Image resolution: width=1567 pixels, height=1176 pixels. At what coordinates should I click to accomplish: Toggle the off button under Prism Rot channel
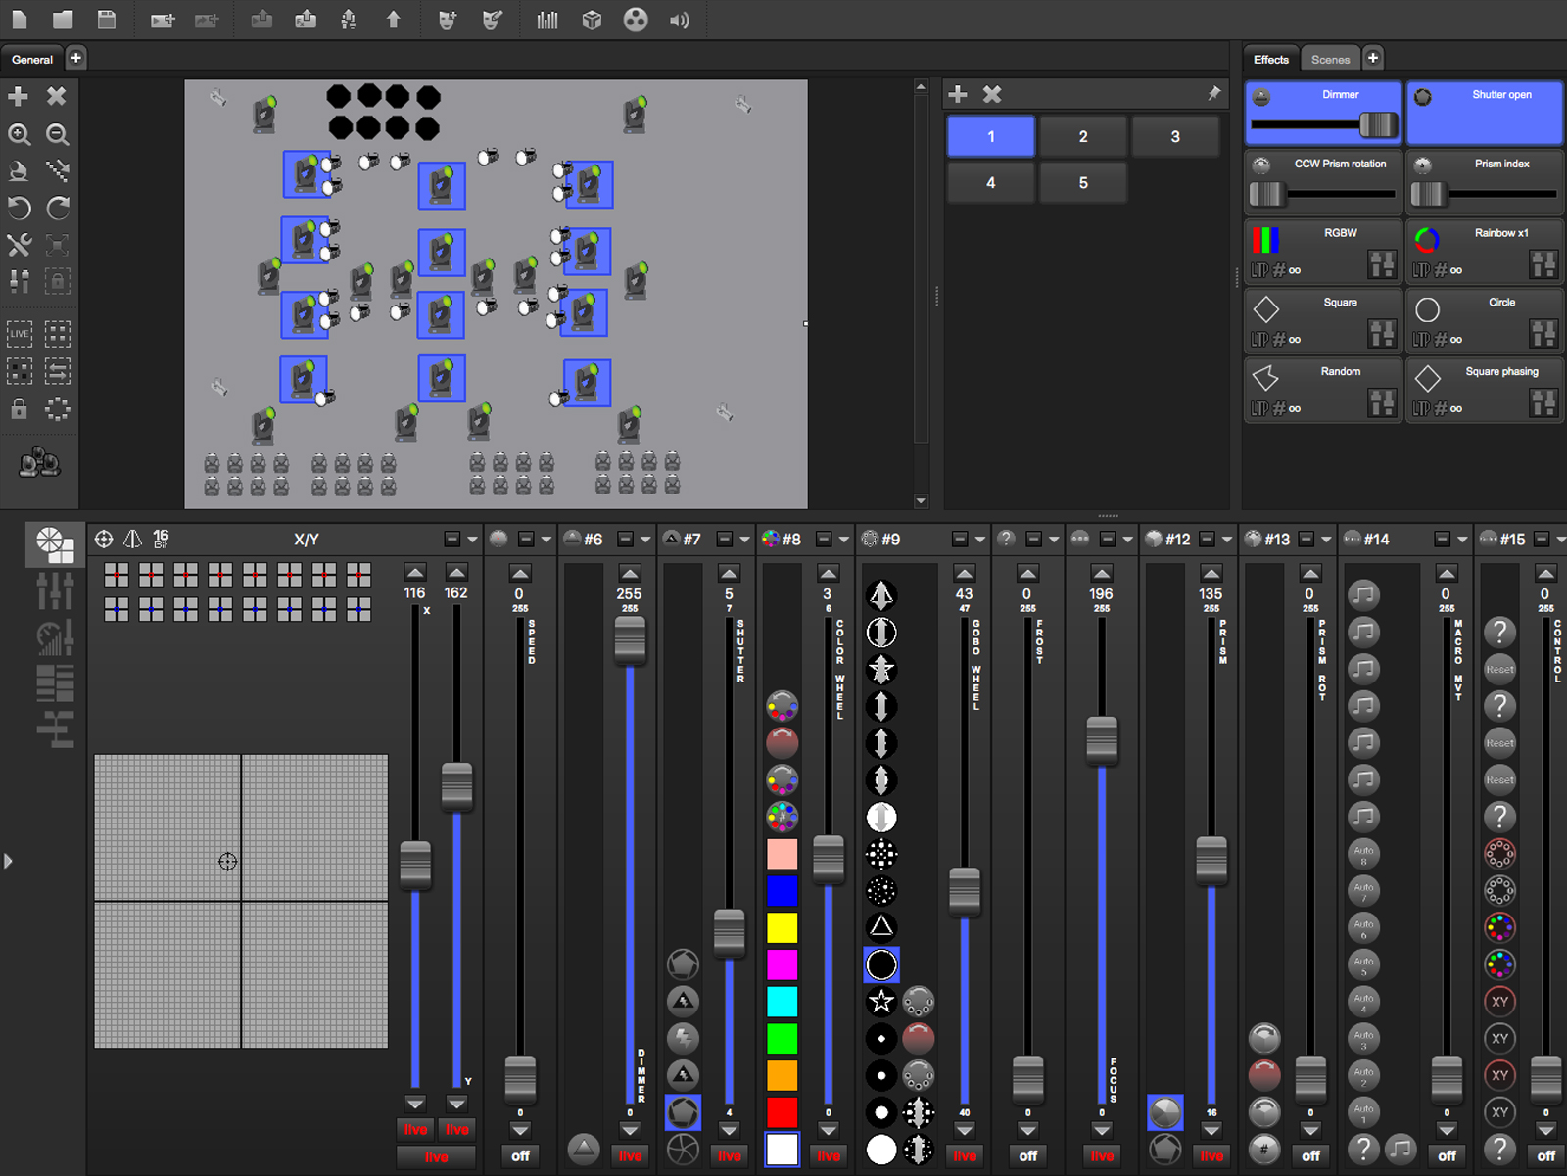pyautogui.click(x=1310, y=1155)
